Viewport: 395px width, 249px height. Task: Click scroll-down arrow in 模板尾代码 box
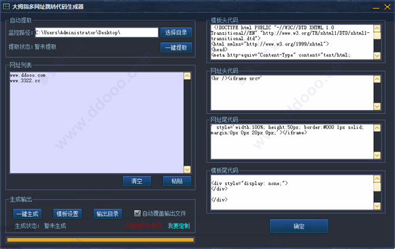pos(377,206)
